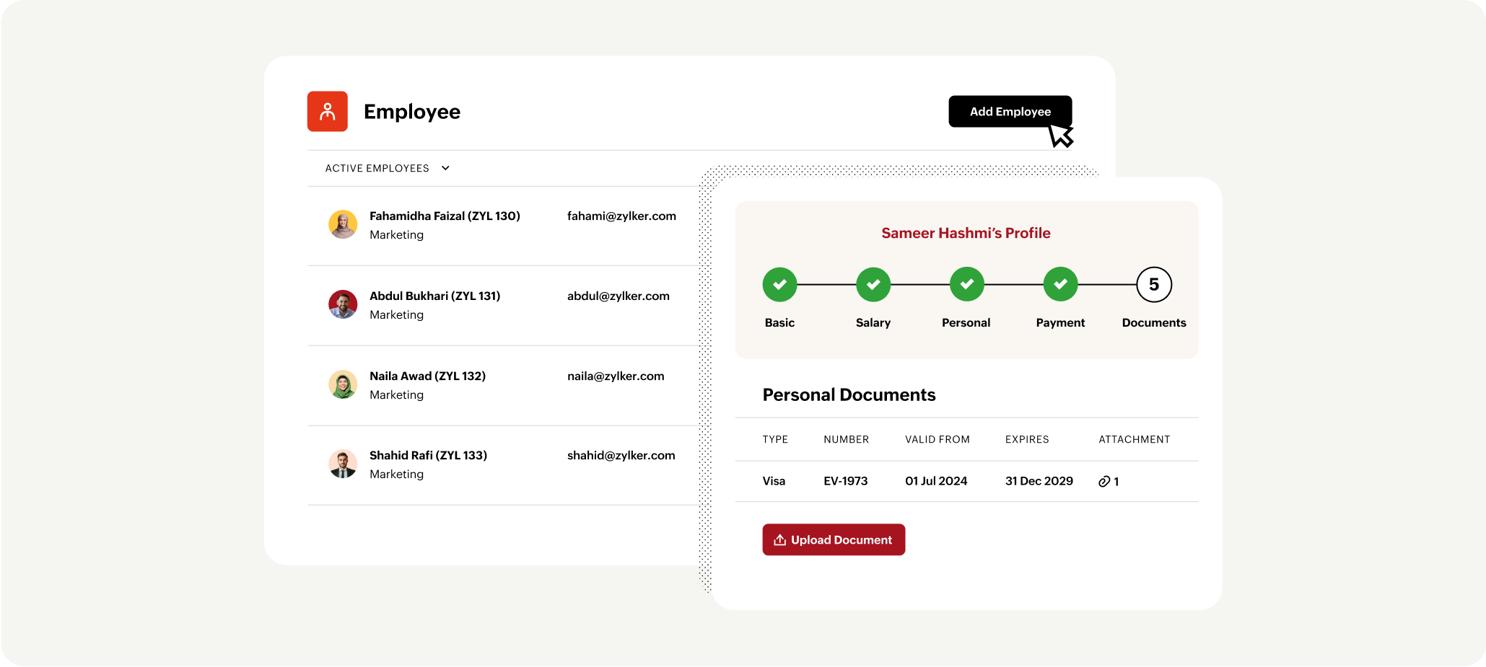
Task: Click the Payment step checkmark icon
Action: coord(1060,284)
